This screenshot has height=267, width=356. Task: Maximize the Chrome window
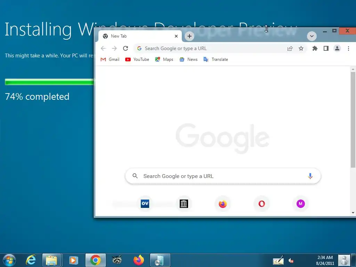pos(334,31)
